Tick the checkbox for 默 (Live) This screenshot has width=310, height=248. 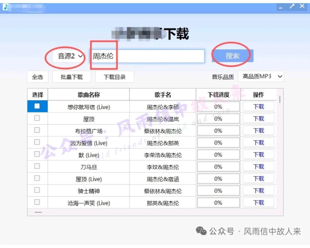click(x=37, y=154)
